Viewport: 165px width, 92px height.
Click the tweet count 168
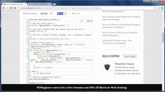click(51, 14)
